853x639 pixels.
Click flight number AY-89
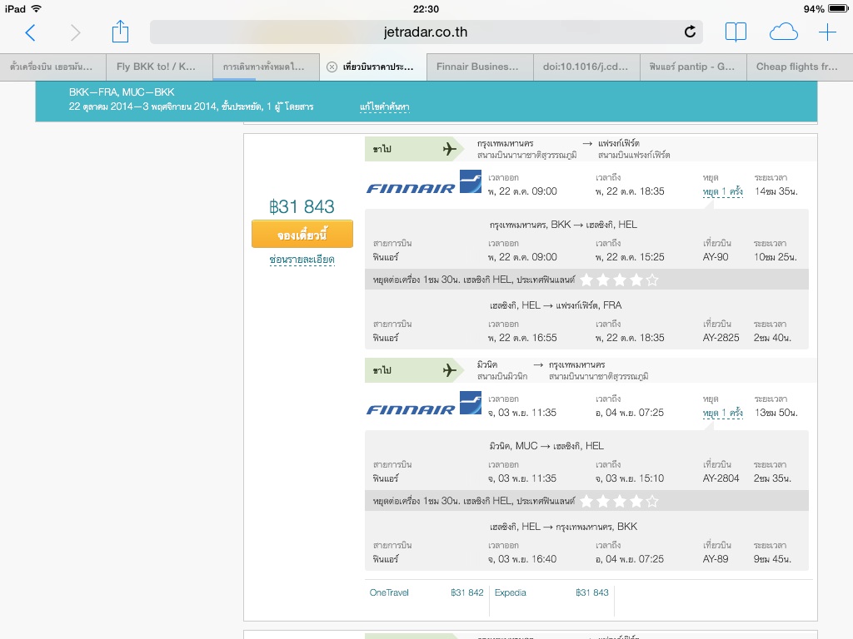point(716,558)
